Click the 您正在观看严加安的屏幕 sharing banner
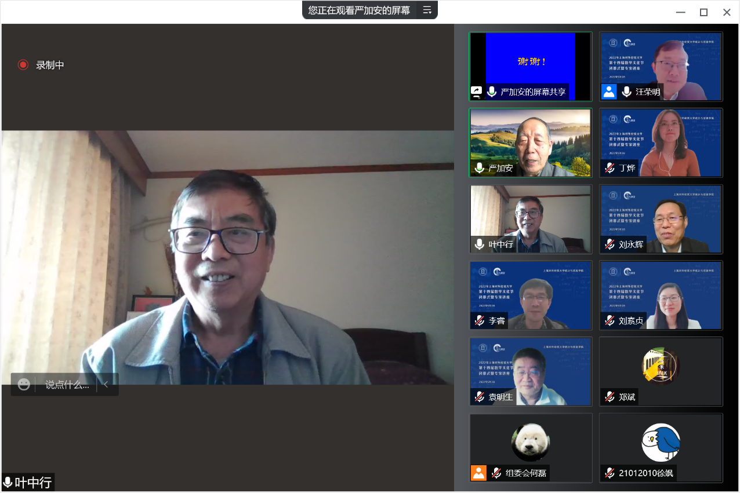Image resolution: width=740 pixels, height=493 pixels. coord(359,10)
